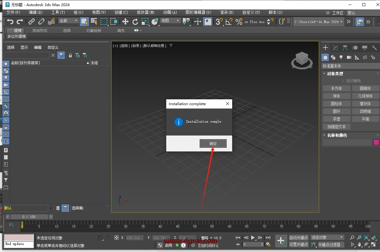Click the scene explorer search field

27,55
